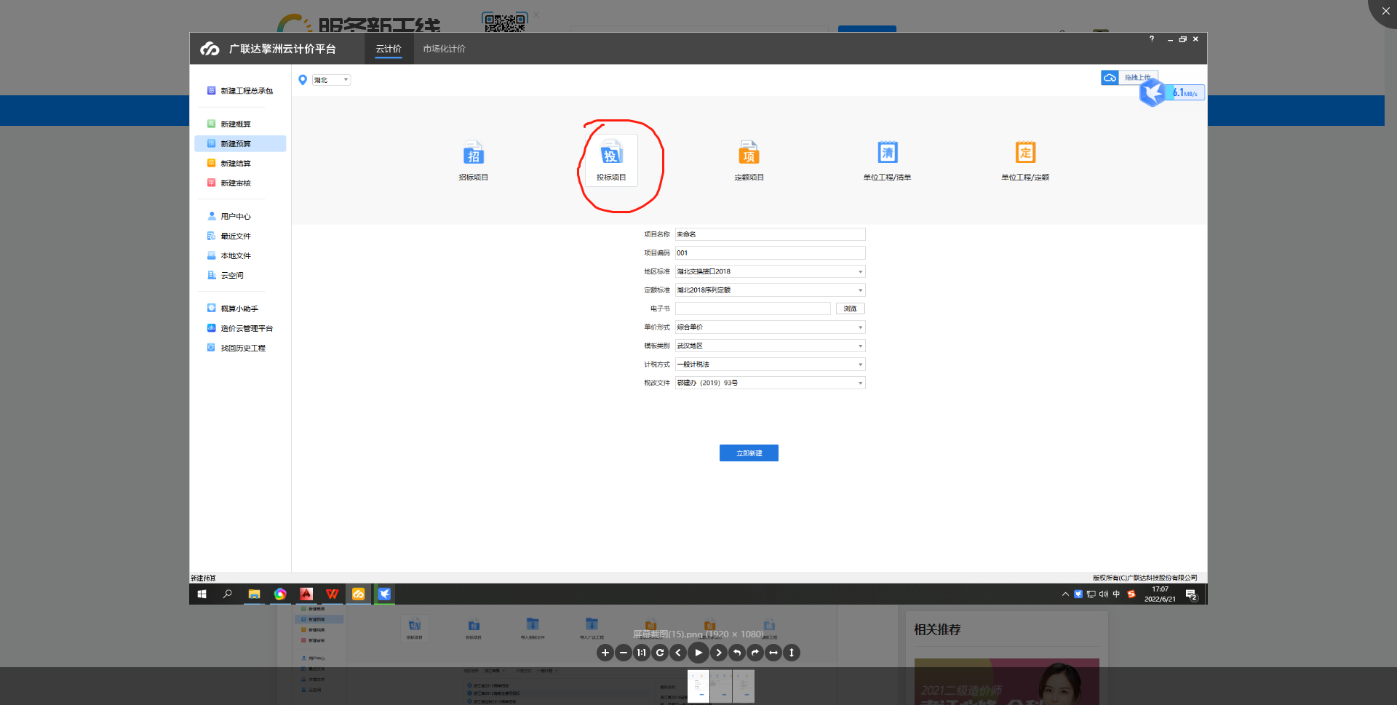
Task: Click the 项目名称 input field
Action: (771, 234)
